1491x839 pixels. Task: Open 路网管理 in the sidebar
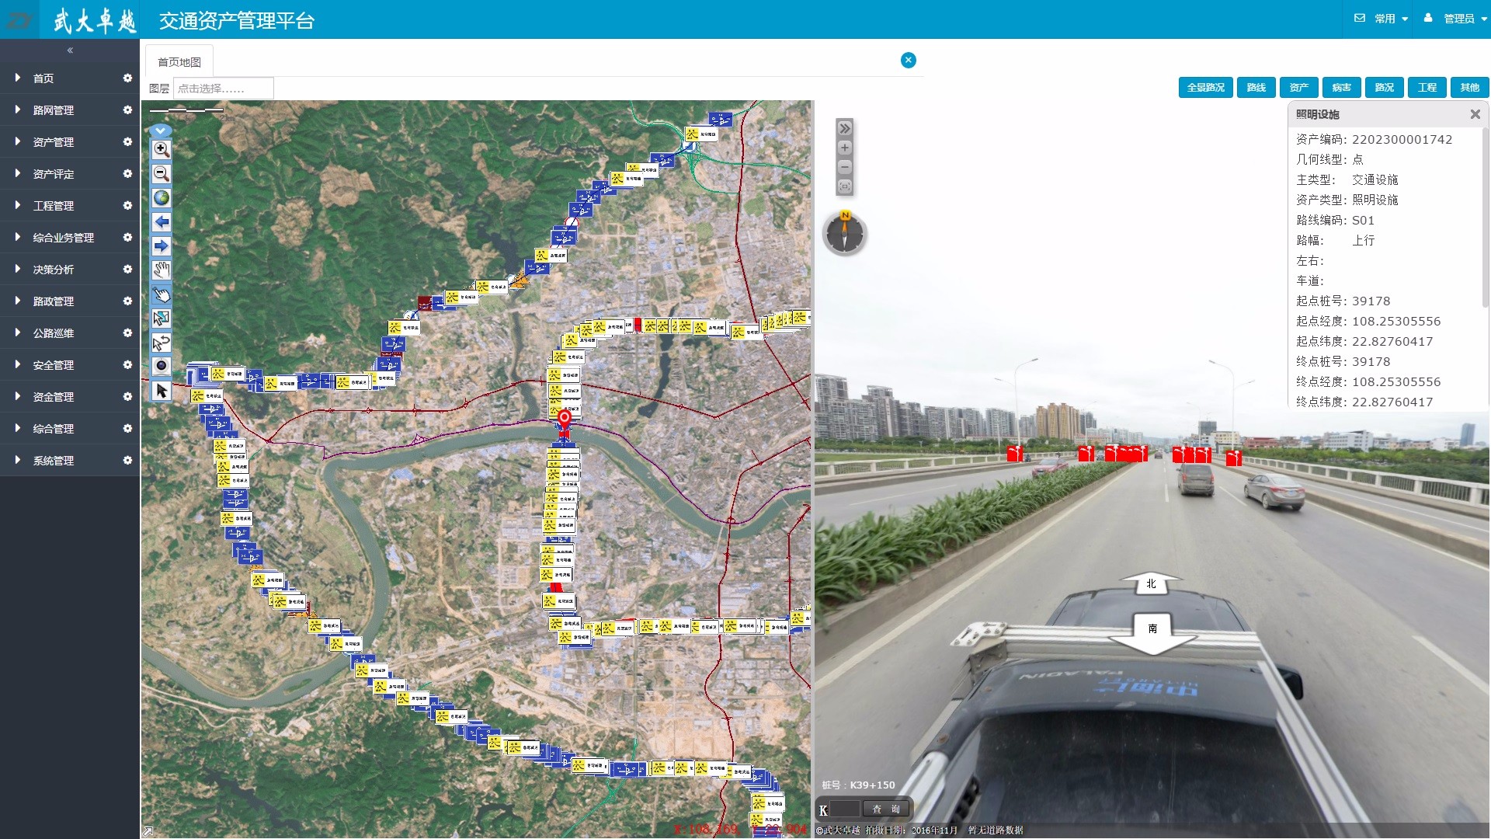click(54, 110)
